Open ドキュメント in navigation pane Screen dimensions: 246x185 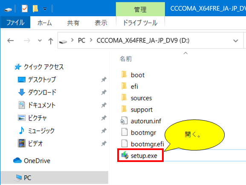point(42,105)
